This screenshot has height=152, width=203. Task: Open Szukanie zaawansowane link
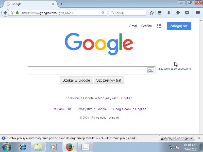click(x=175, y=69)
